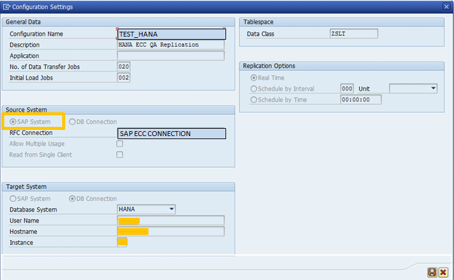The height and width of the screenshot is (280, 454).
Task: Click the Configuration Name field TEST_HANA
Action: 171,34
